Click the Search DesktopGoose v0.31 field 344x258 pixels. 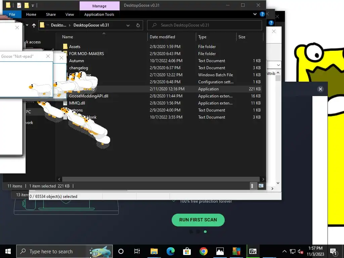[205, 25]
